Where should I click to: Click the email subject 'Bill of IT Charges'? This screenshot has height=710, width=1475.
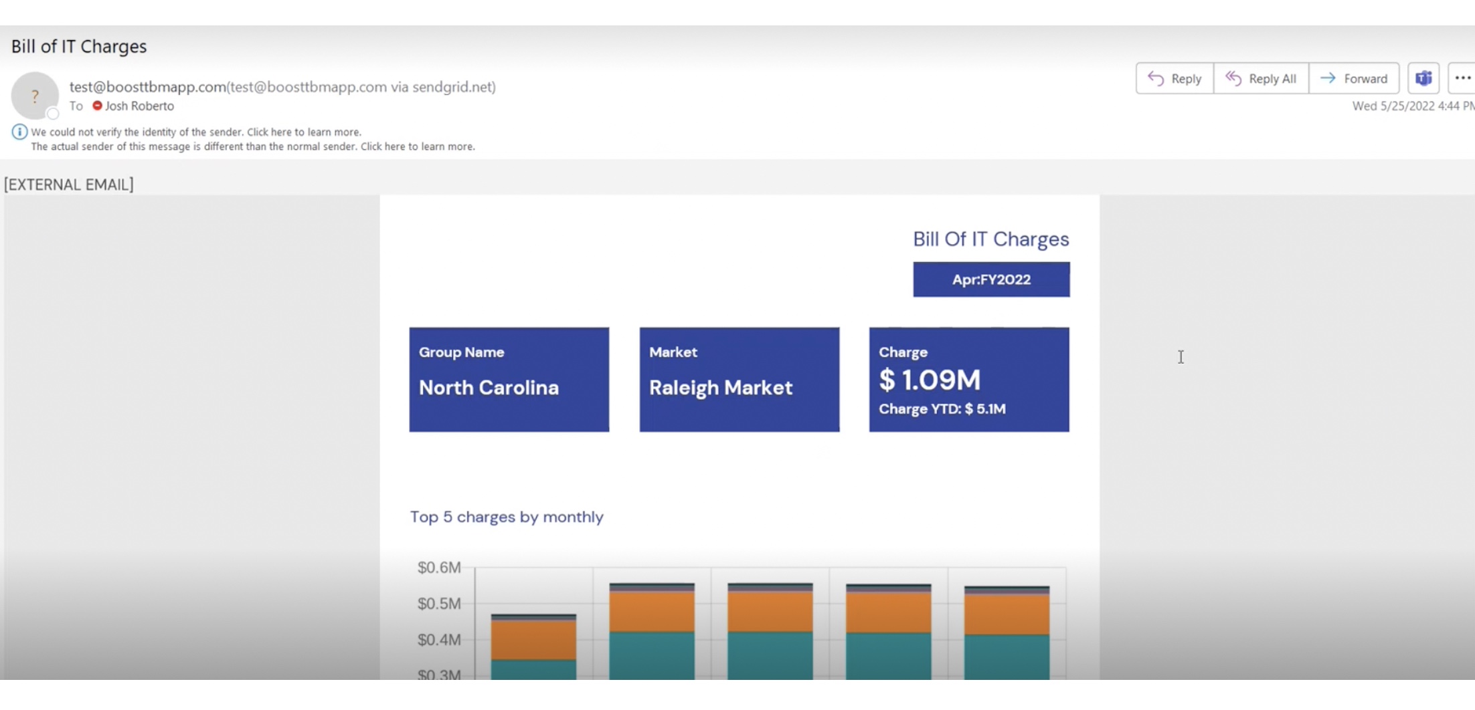(x=79, y=46)
